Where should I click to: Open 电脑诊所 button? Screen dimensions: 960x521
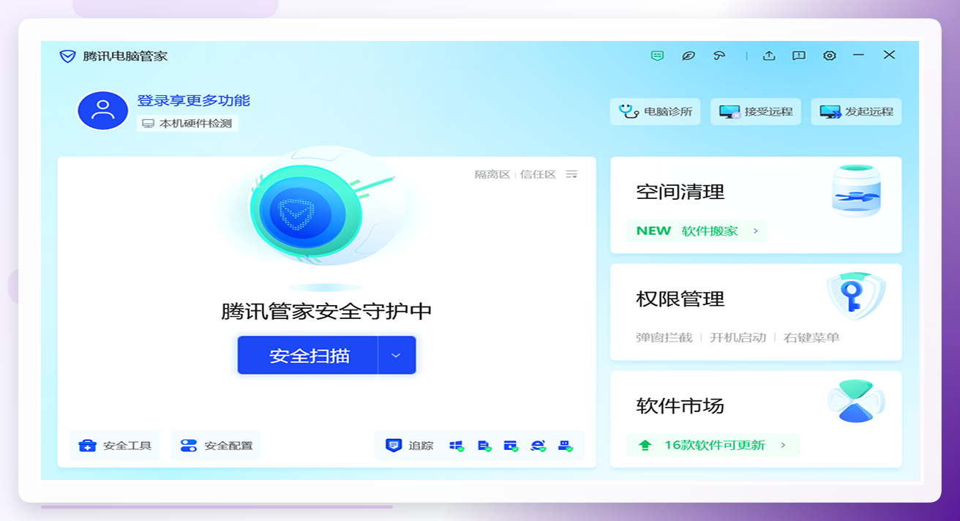656,112
